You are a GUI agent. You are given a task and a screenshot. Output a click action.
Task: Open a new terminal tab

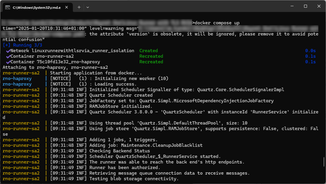tap(79, 7)
